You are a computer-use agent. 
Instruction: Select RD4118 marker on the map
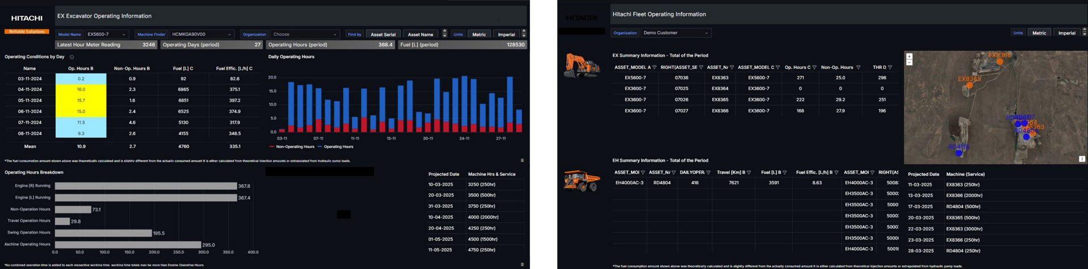(959, 153)
